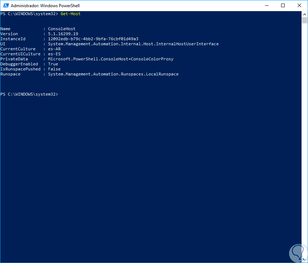Maximize the PowerShell window

coord(283,5)
